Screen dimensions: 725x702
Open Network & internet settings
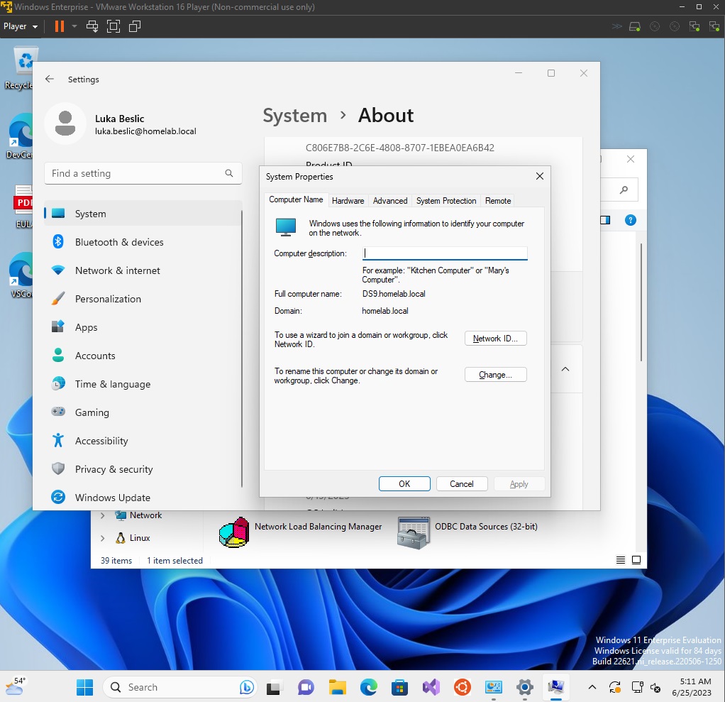coord(143,270)
